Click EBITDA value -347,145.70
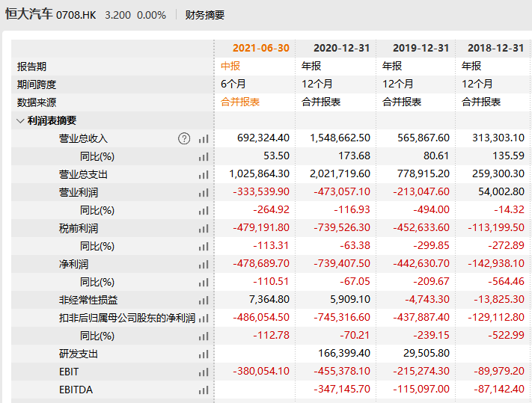 342,390
